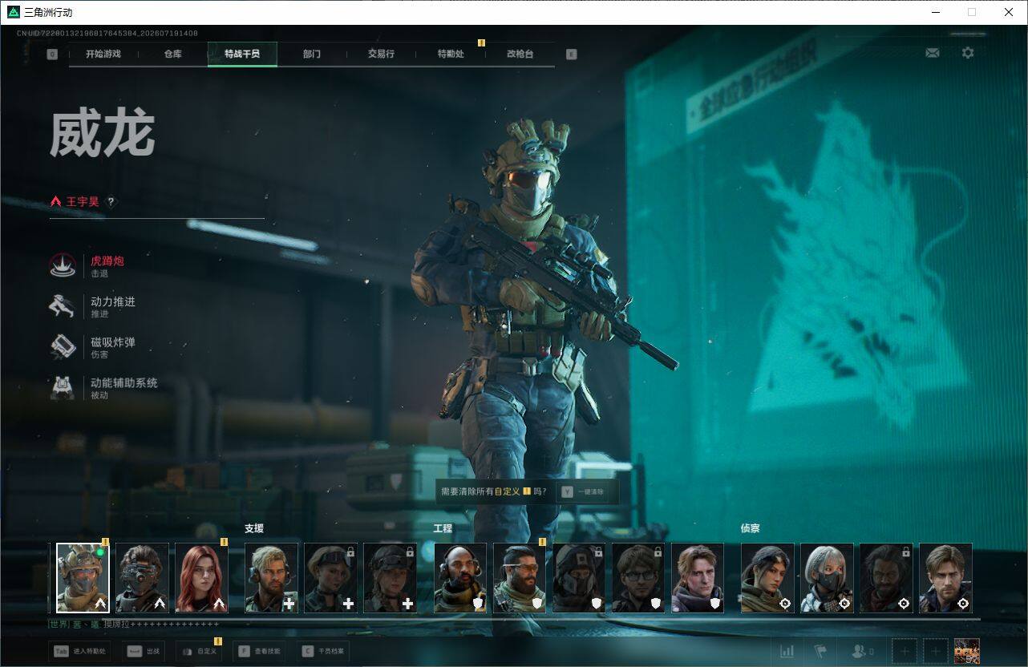Click the first empty squad slot plus

905,651
